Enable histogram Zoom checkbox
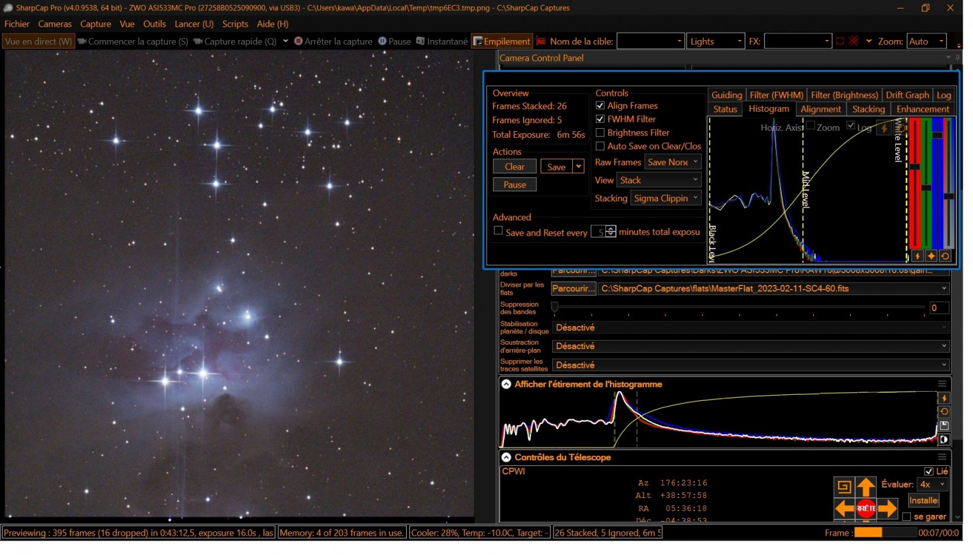This screenshot has height=555, width=973. click(x=810, y=125)
